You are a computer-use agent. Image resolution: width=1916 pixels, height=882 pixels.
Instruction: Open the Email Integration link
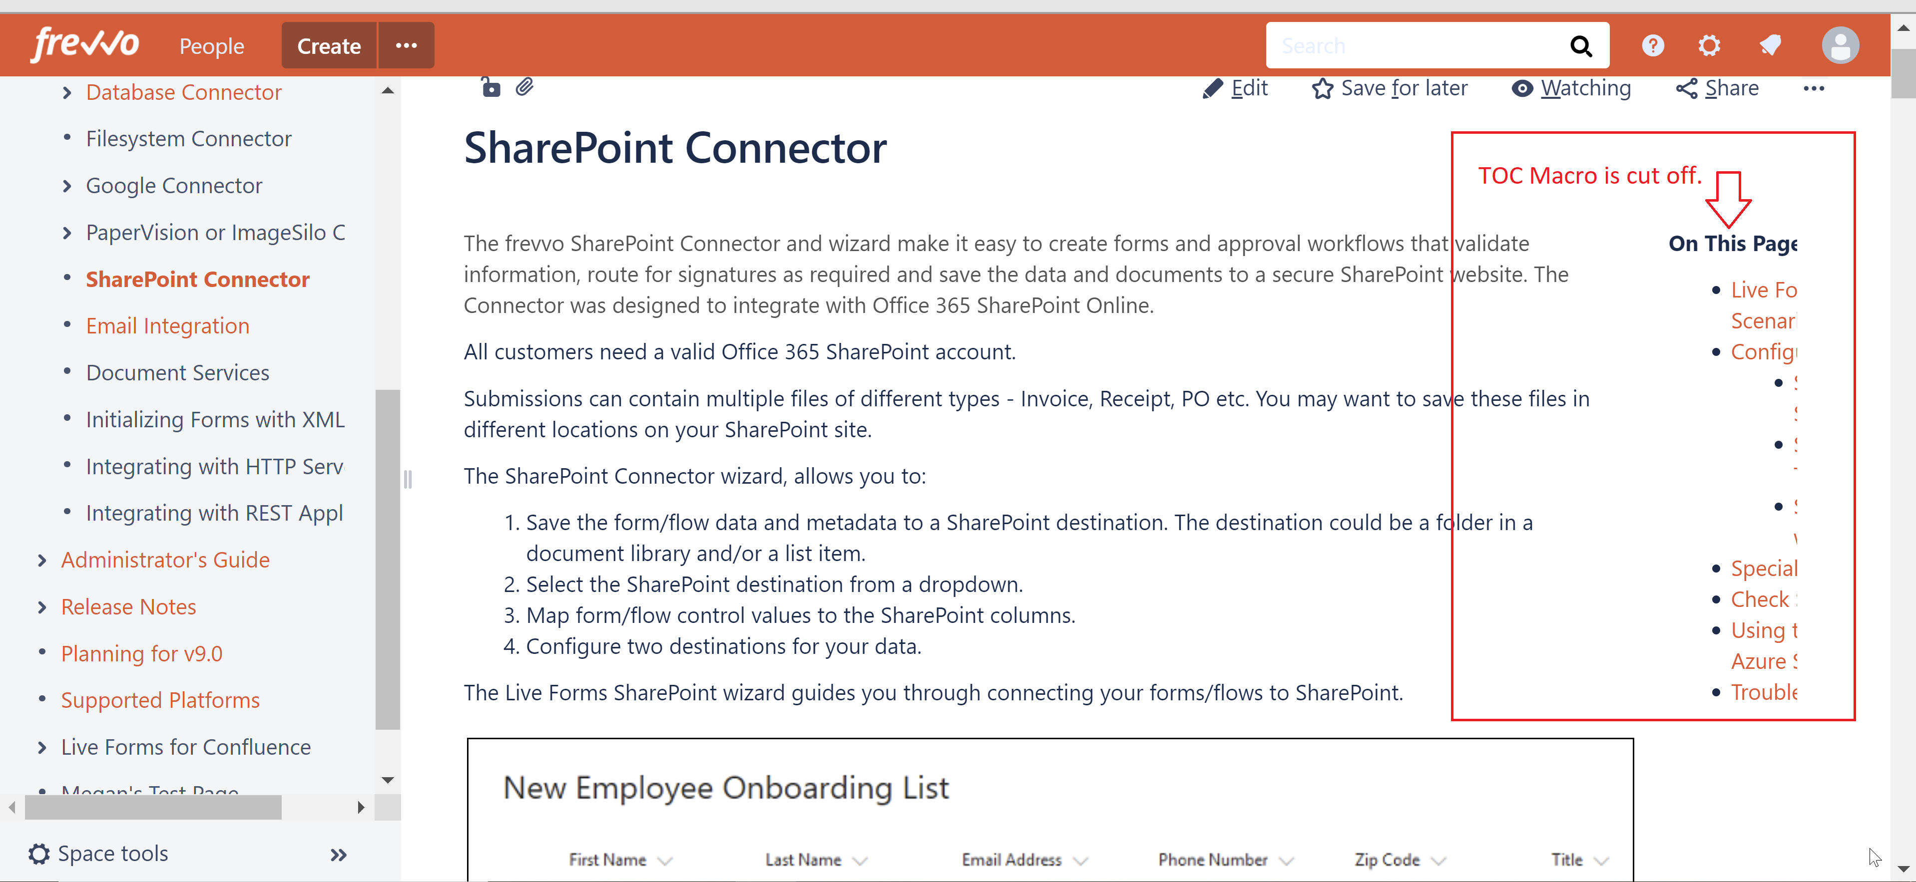click(167, 325)
